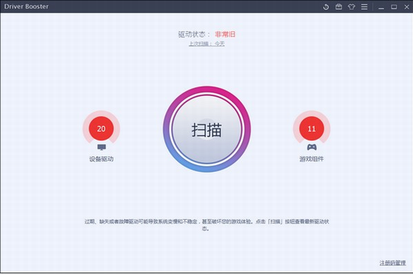This screenshot has width=413, height=274.
Task: Open the skin (shirt) icon in title bar
Action: tap(351, 7)
